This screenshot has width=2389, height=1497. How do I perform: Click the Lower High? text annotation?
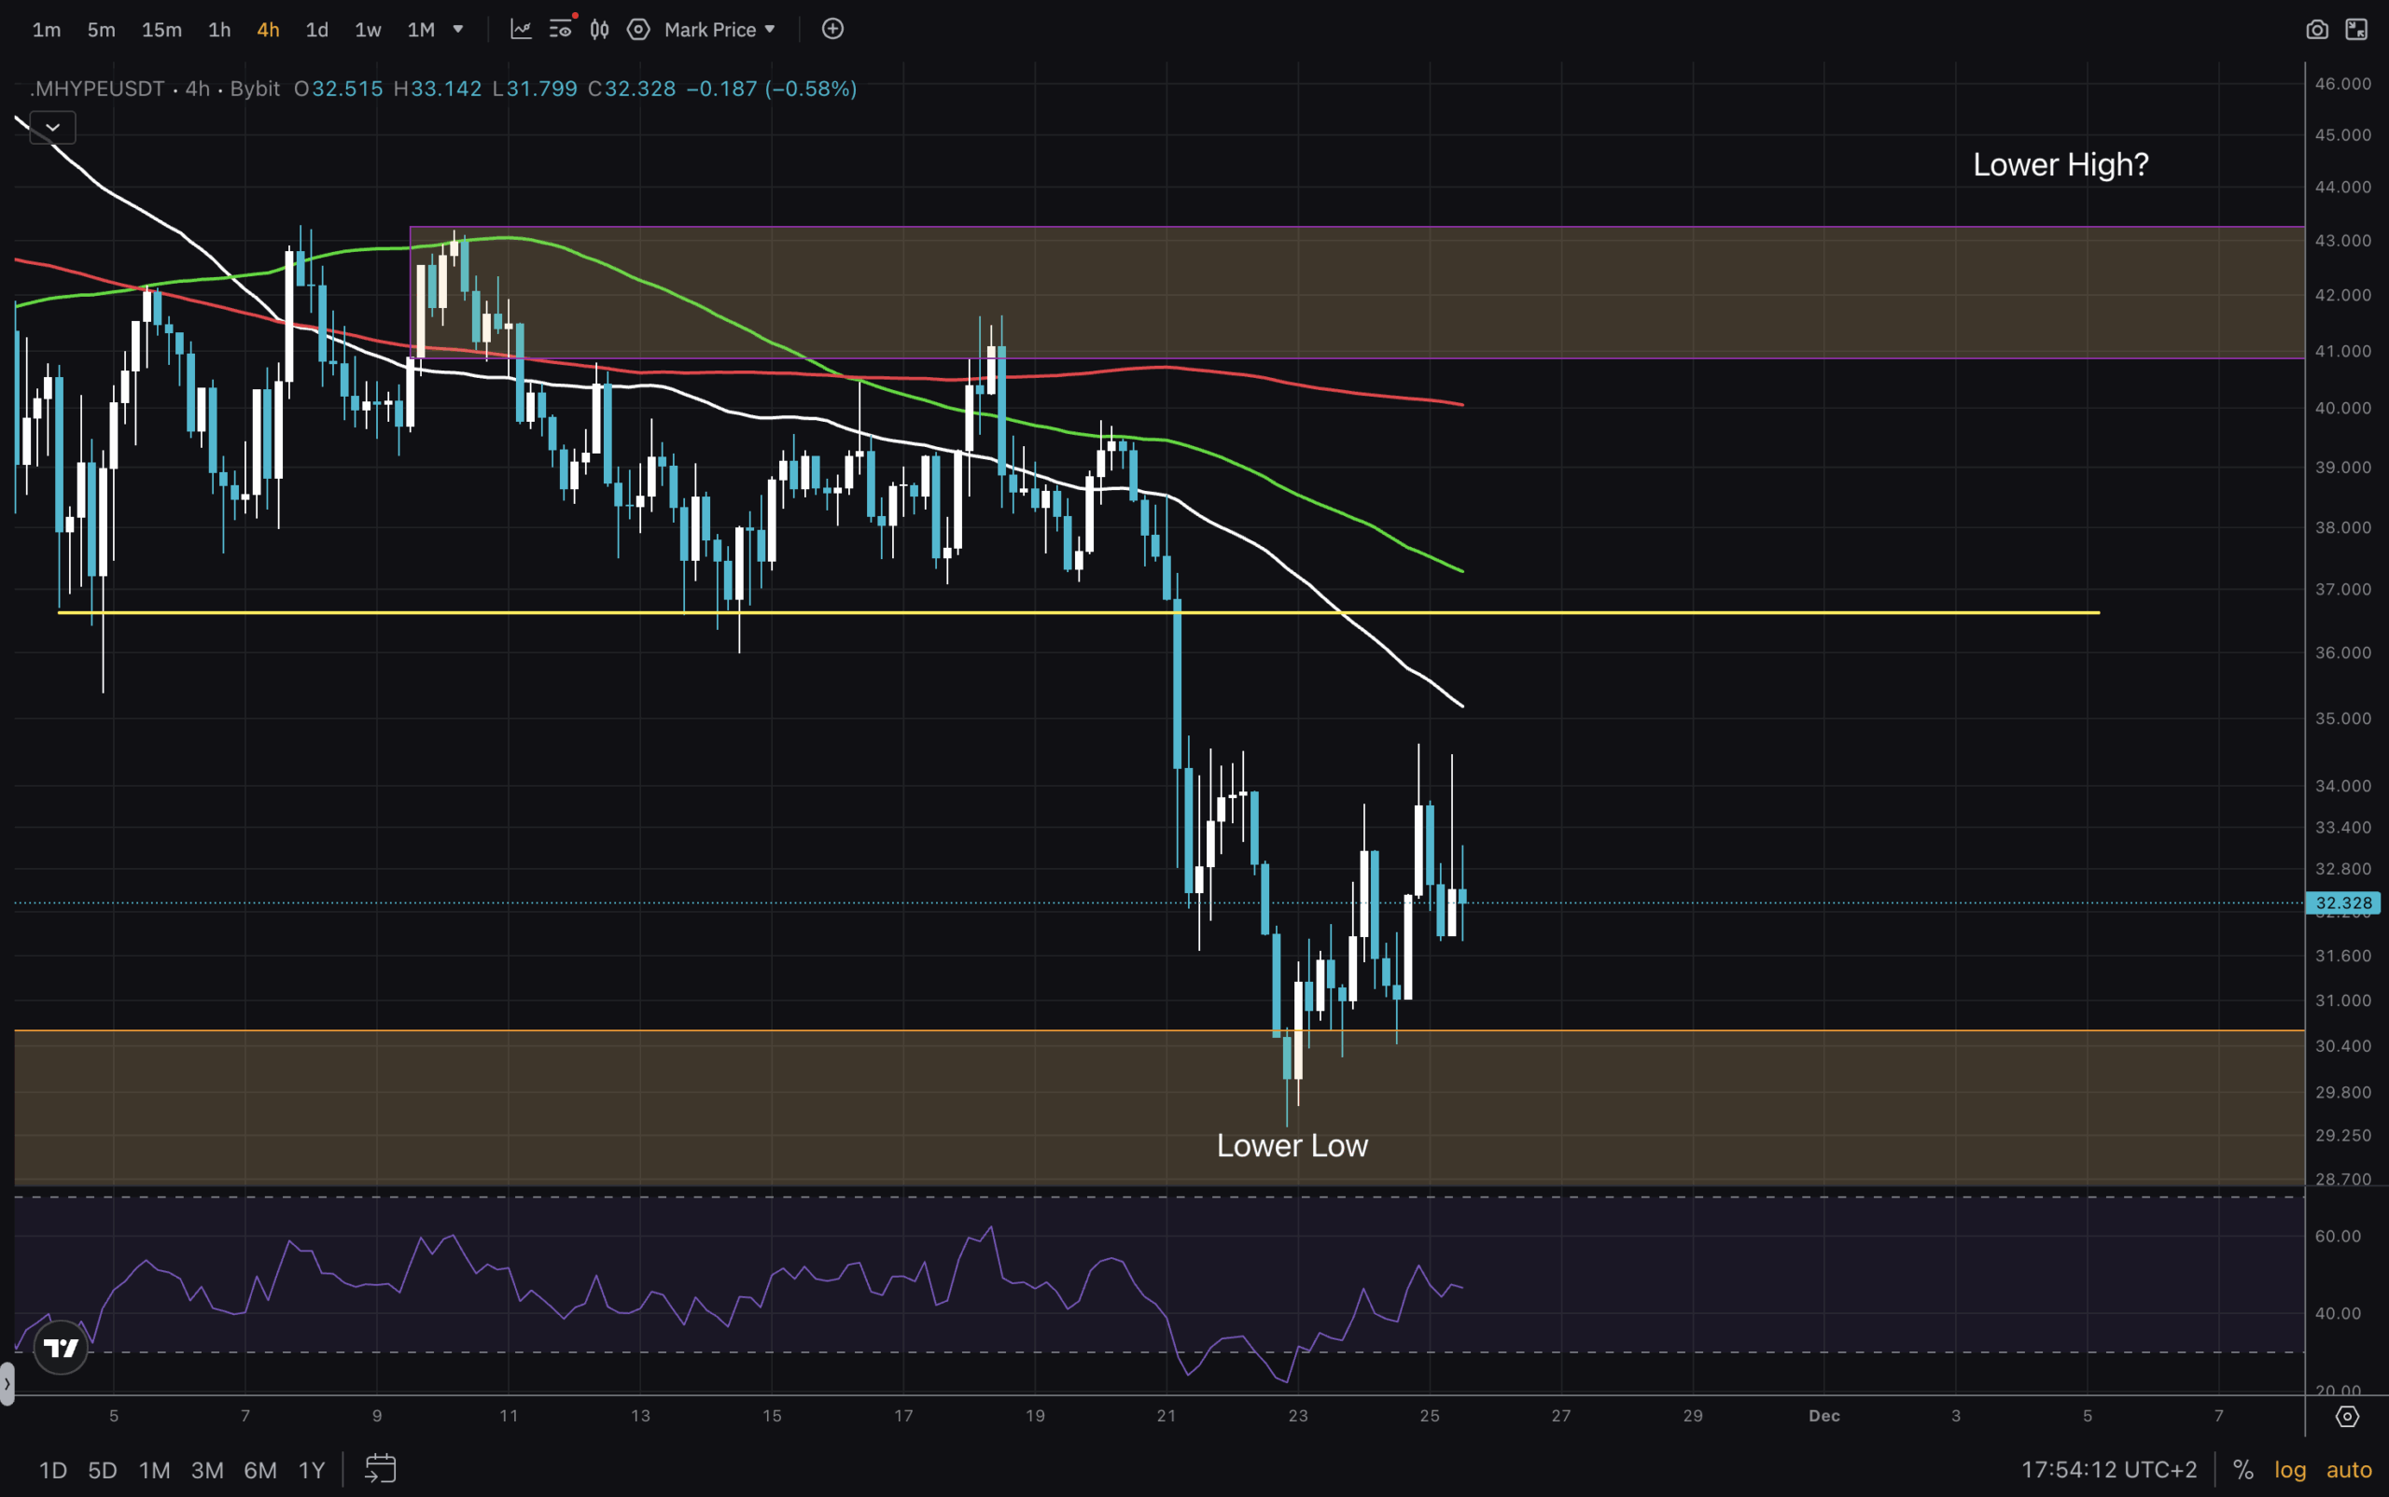[2061, 164]
